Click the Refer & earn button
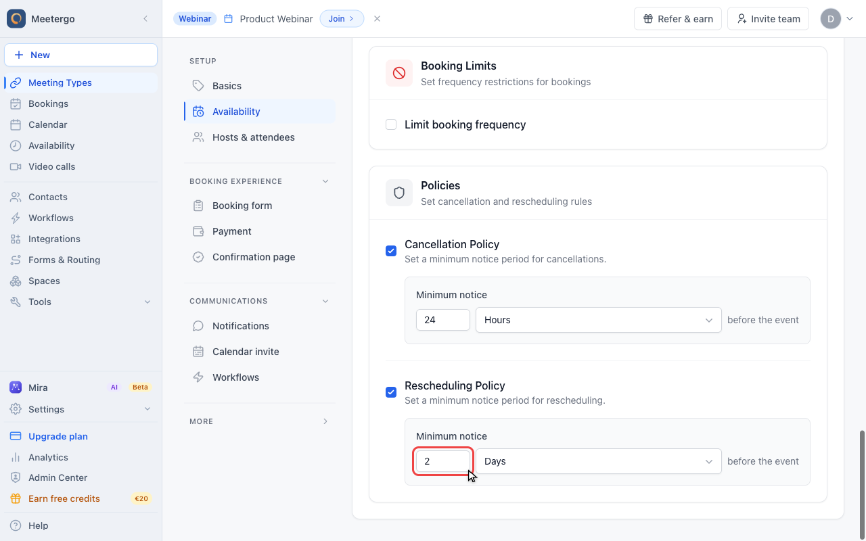The image size is (866, 541). (678, 19)
